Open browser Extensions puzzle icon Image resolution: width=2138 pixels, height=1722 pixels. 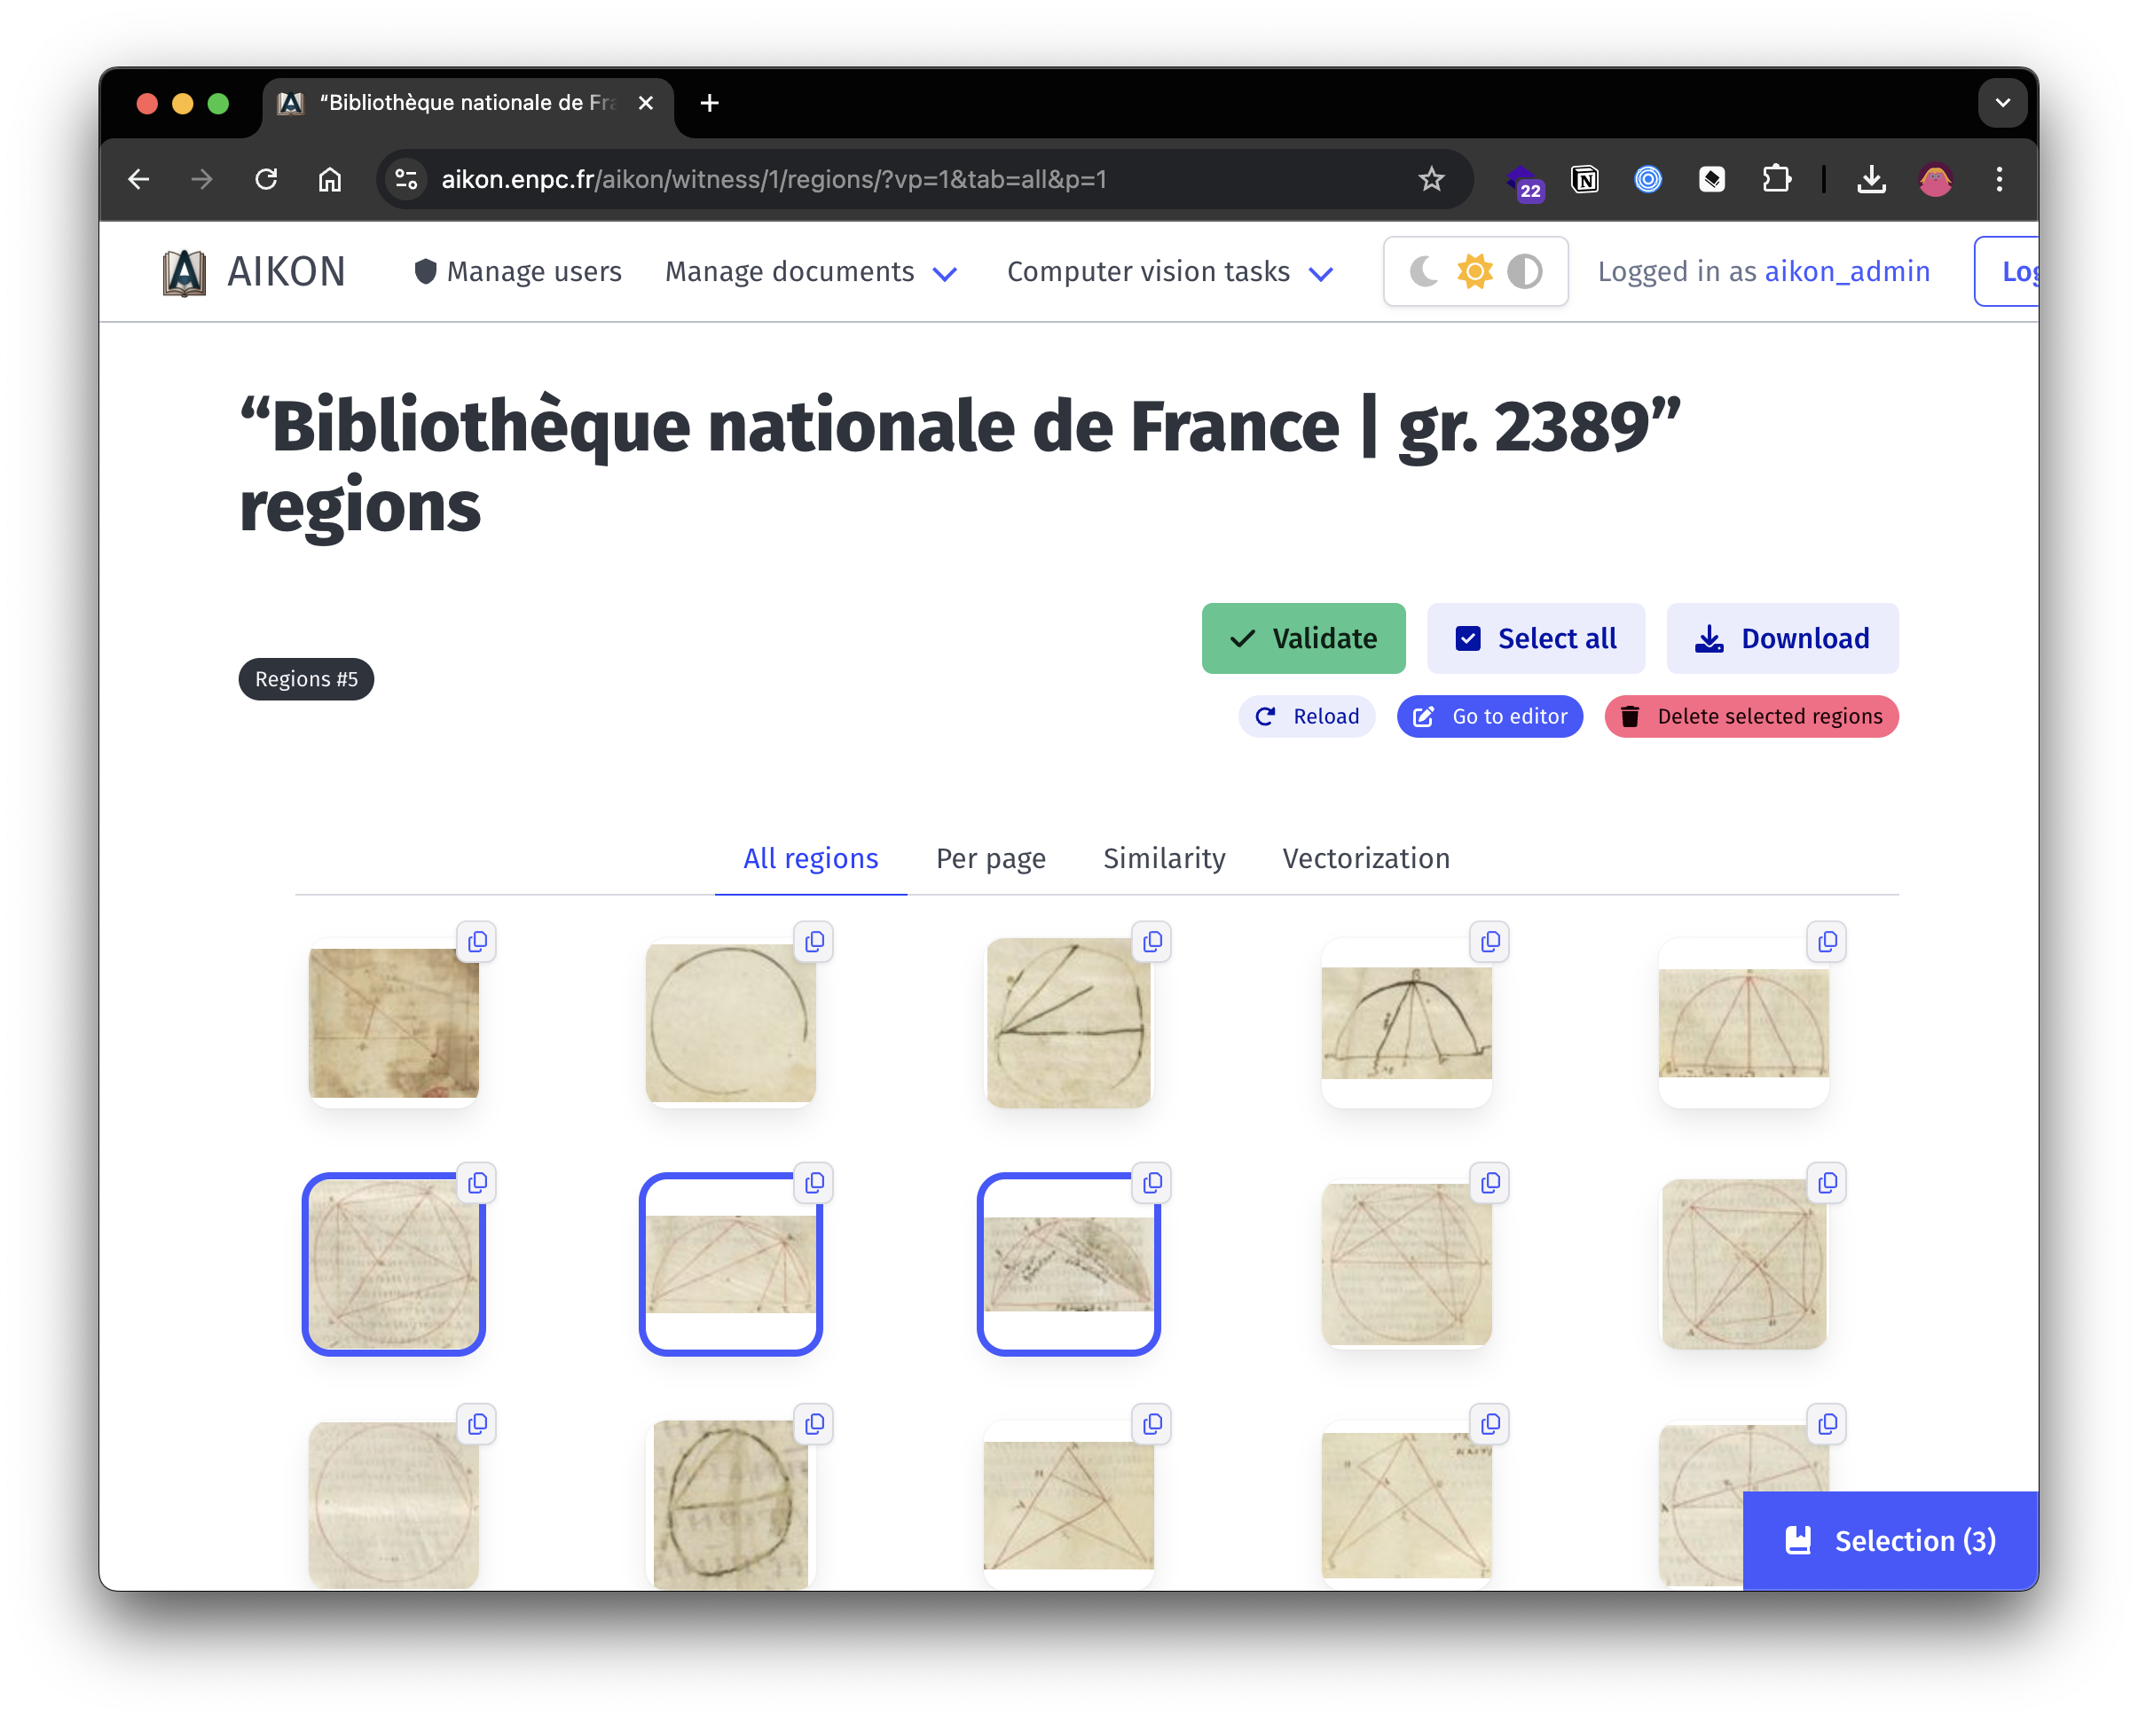tap(1776, 179)
